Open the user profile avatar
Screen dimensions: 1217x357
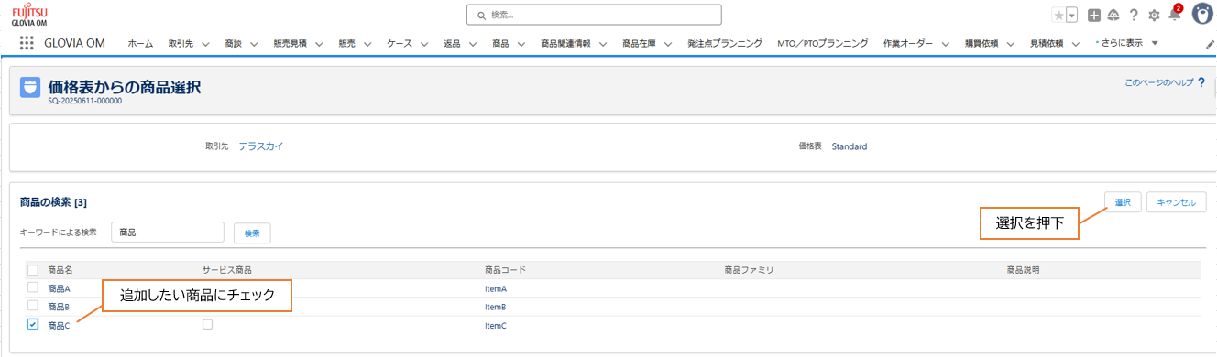1202,14
